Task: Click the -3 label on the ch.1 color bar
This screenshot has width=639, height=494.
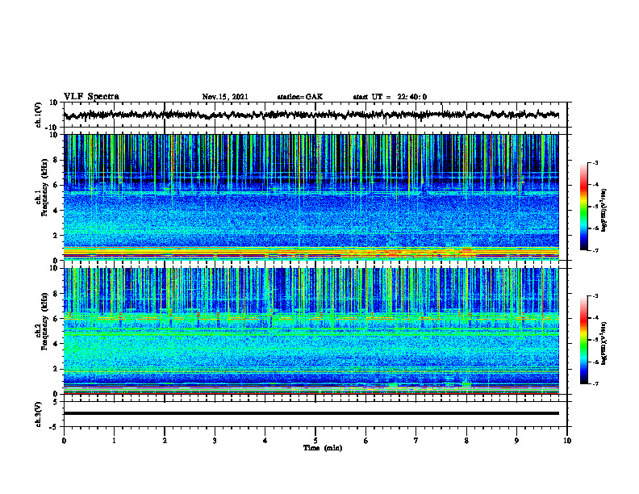Action: tap(595, 162)
